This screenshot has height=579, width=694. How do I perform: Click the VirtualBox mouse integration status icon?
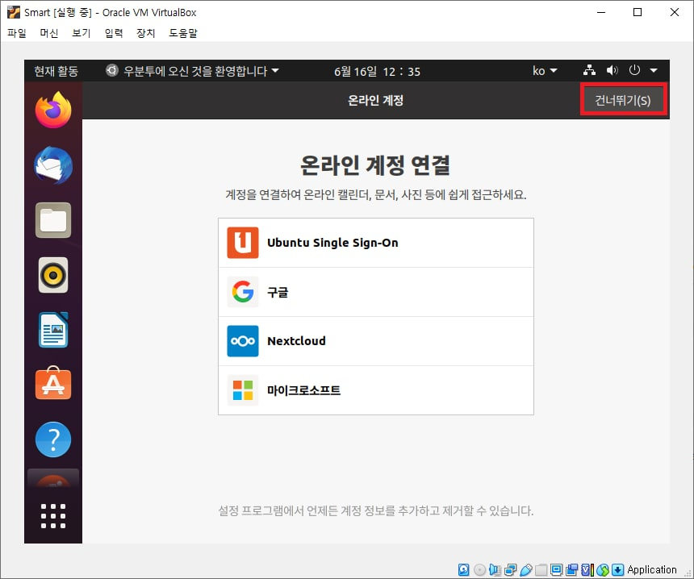coord(603,569)
